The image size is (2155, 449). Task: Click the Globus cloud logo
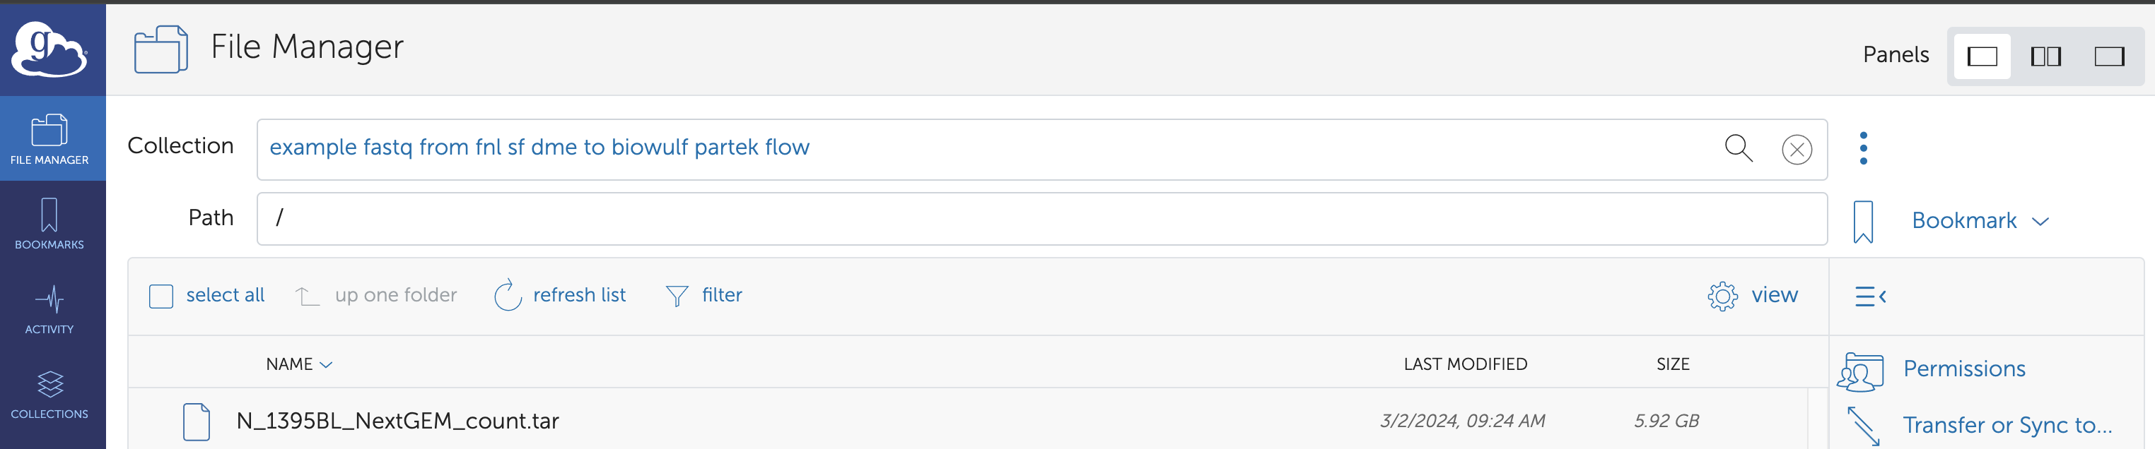click(49, 49)
